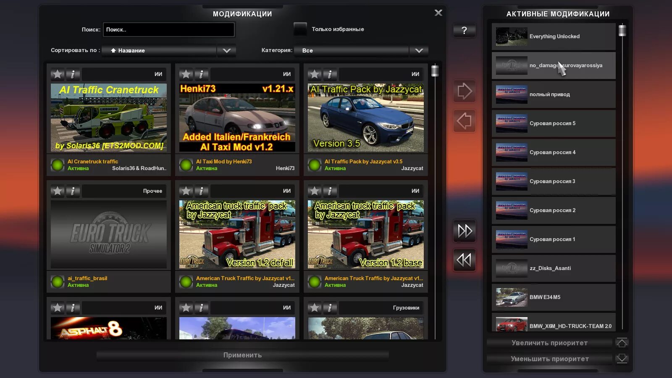Viewport: 672px width, 378px height.
Task: Open info for American Truck Traffic base version
Action: point(330,191)
